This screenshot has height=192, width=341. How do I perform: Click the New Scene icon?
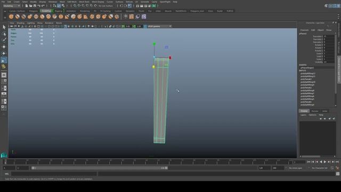tap(27, 6)
